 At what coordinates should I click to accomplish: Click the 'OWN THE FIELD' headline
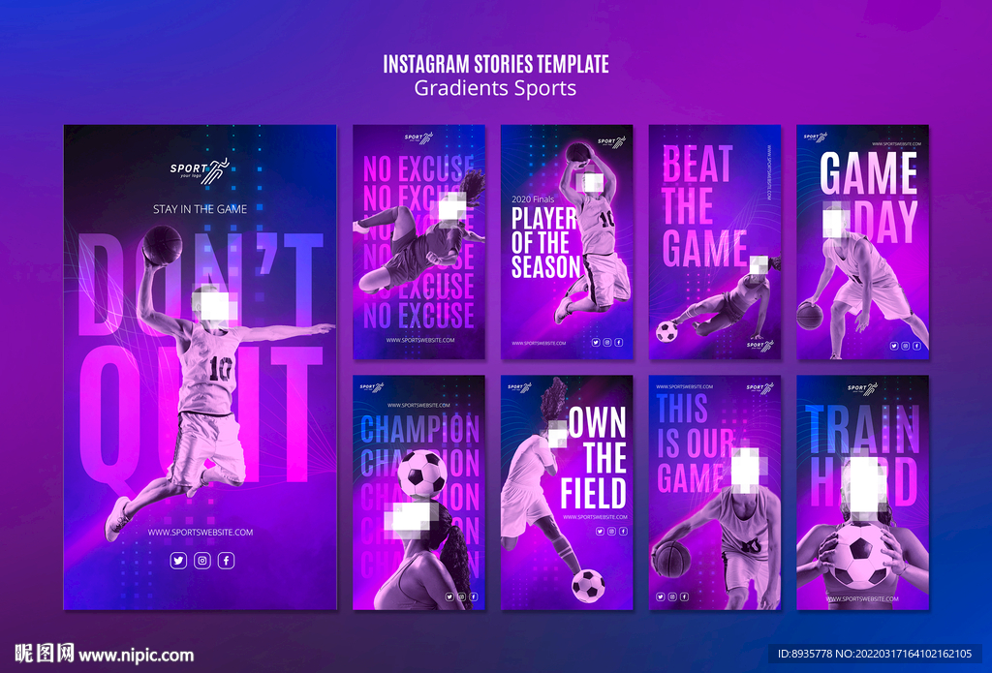594,458
